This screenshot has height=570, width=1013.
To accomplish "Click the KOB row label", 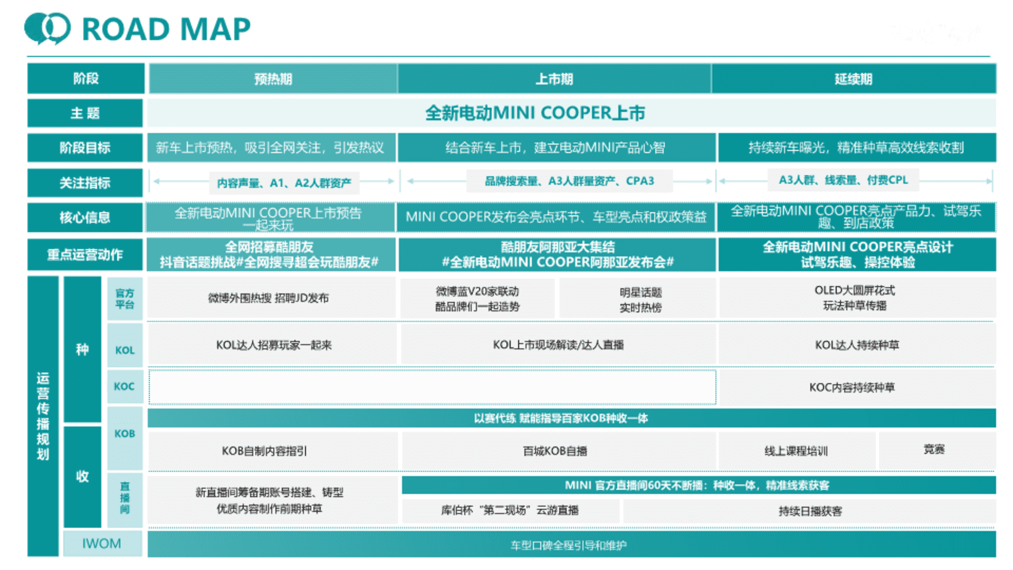I will [125, 438].
